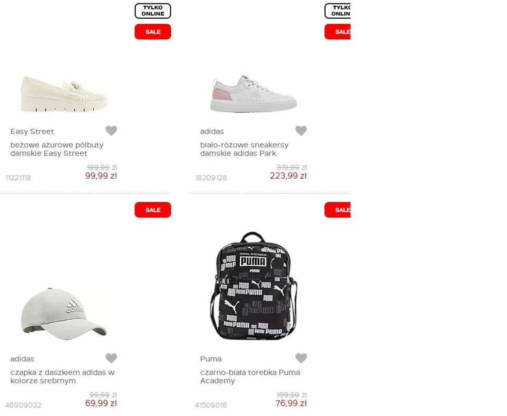Add adidas Park sneakers to wishlist heart
This screenshot has width=507, height=416.
(x=301, y=130)
